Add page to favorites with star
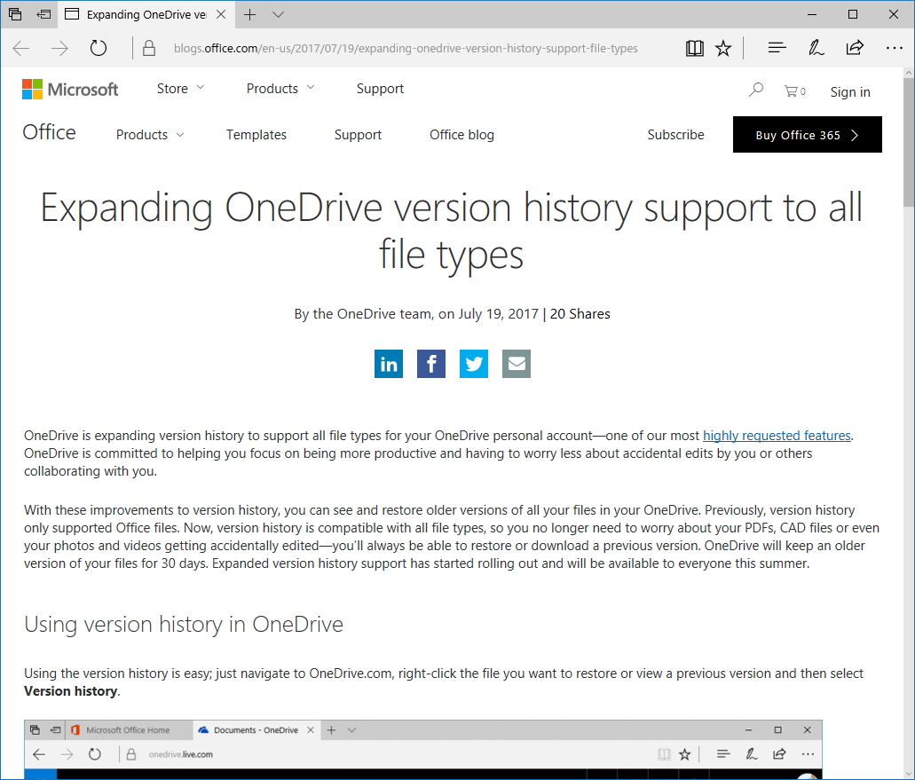The height and width of the screenshot is (780, 915). [x=723, y=48]
